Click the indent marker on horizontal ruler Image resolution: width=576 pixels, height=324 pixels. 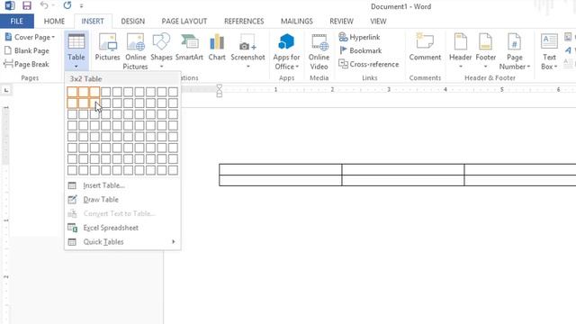click(220, 90)
